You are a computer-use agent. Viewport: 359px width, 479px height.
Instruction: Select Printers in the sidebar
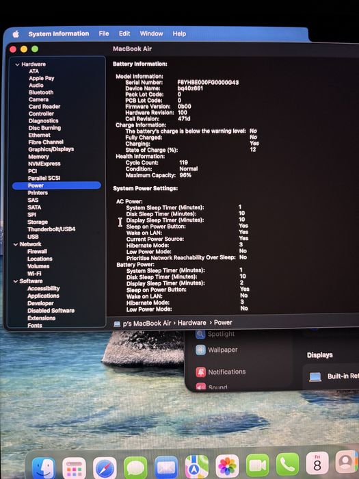tap(38, 193)
